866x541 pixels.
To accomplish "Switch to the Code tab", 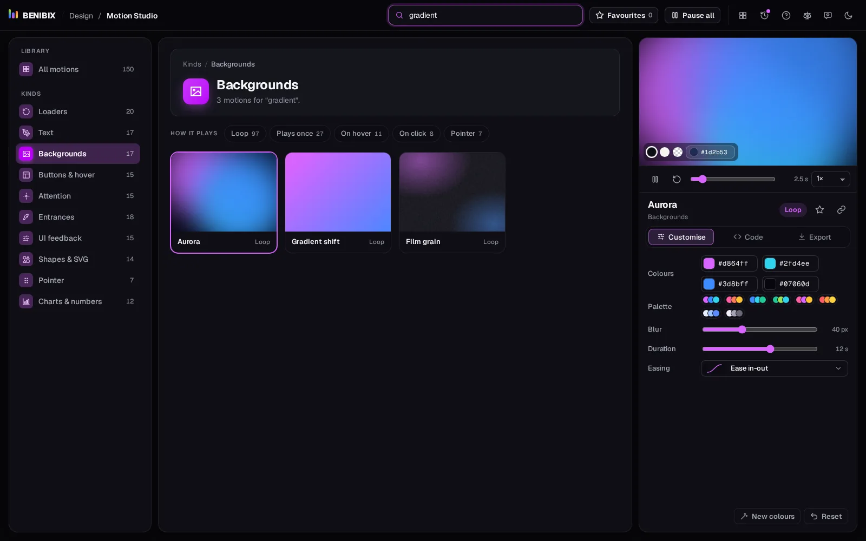I will pyautogui.click(x=748, y=237).
